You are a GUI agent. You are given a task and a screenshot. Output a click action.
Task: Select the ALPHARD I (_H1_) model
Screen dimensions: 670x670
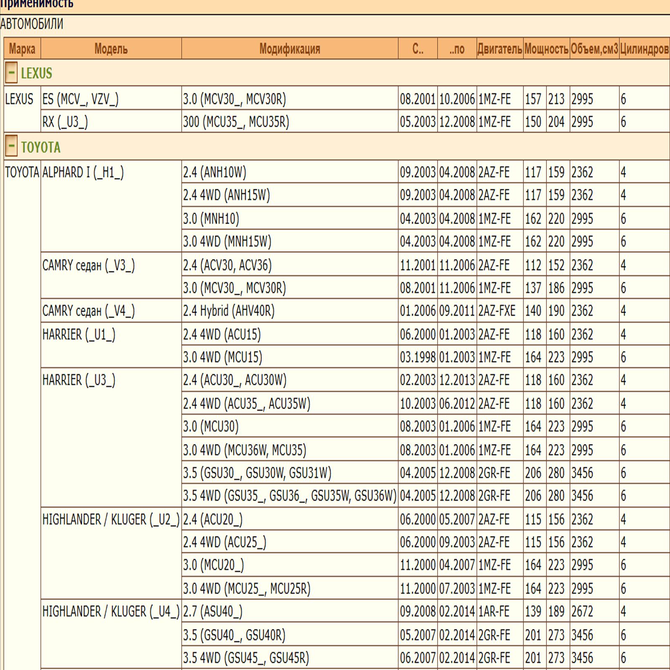point(83,173)
